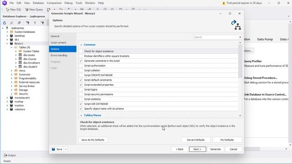
Task: Click the bestshop database icon
Action: (11, 36)
